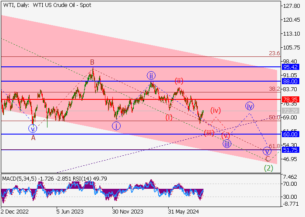Image resolution: width=305 pixels, height=217 pixels.
Task: Click the brown wave A label
Action: tap(33, 138)
